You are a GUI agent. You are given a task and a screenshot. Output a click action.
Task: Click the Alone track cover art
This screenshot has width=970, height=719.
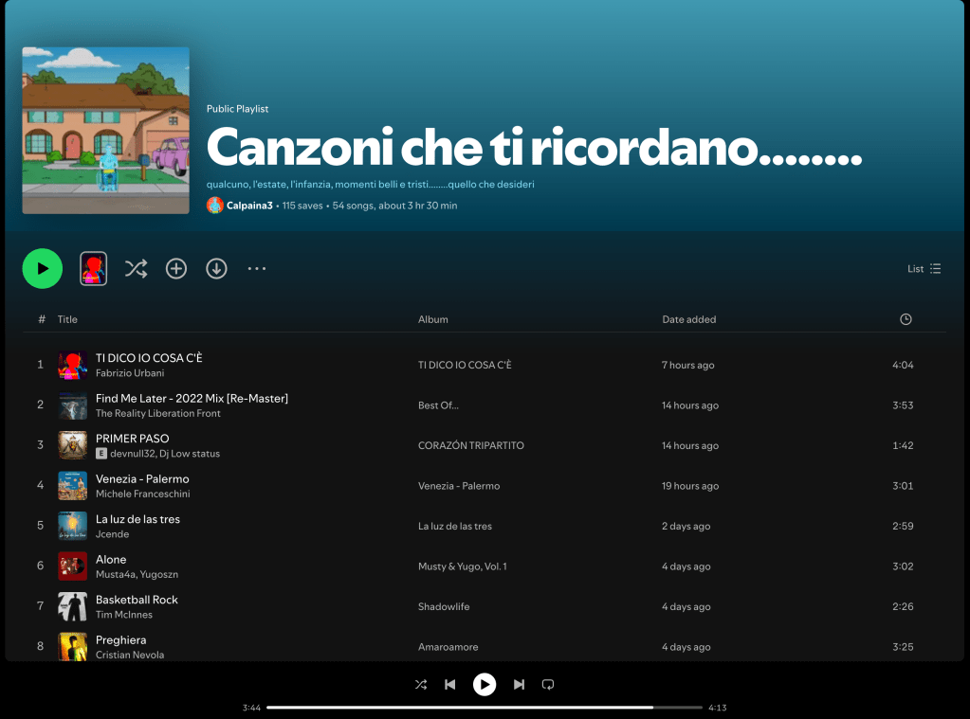(x=72, y=566)
